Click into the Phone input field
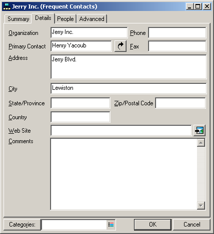This screenshot has height=234, width=214. pyautogui.click(x=177, y=32)
